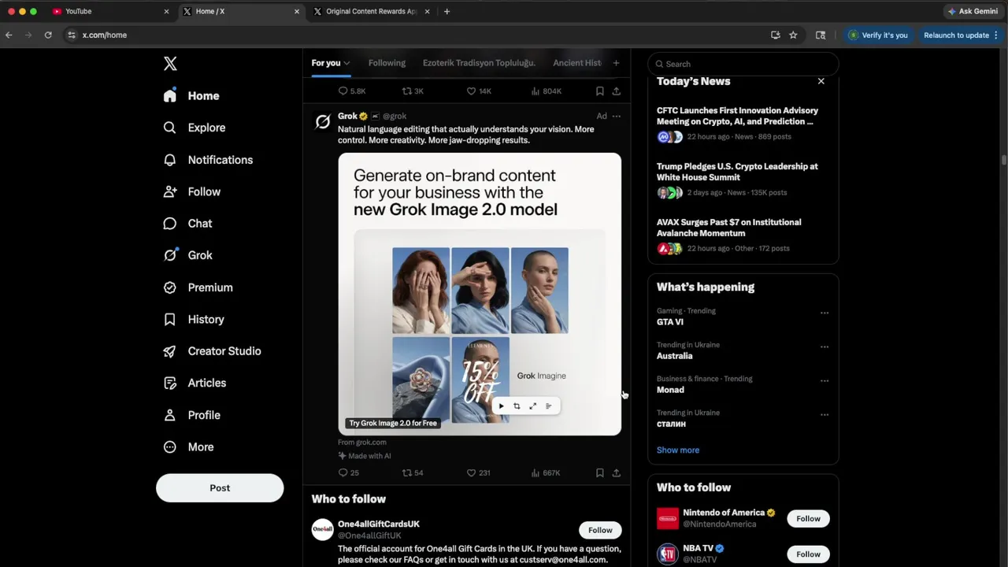Open Explore from the sidebar

click(195, 128)
